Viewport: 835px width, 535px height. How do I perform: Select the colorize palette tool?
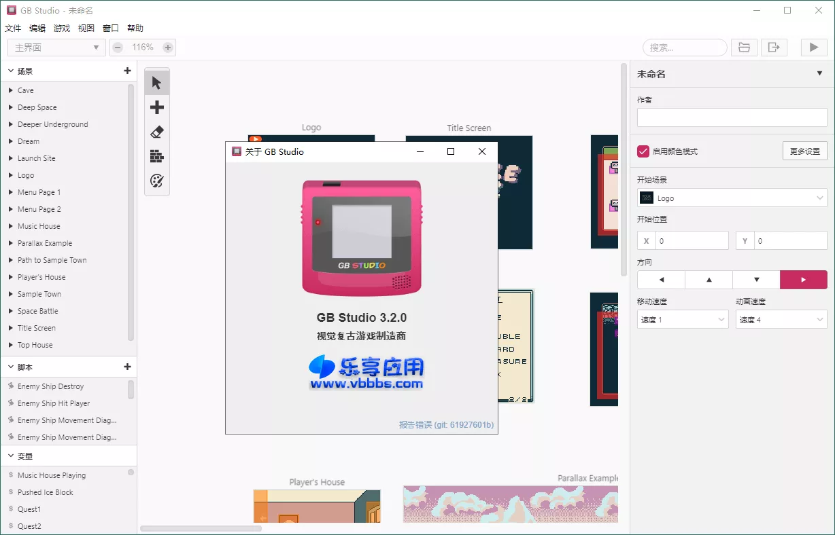click(157, 181)
